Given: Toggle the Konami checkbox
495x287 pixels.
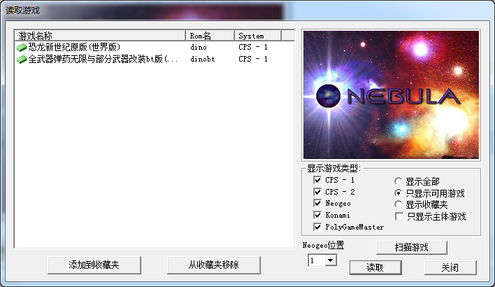Looking at the screenshot, I should click(317, 215).
